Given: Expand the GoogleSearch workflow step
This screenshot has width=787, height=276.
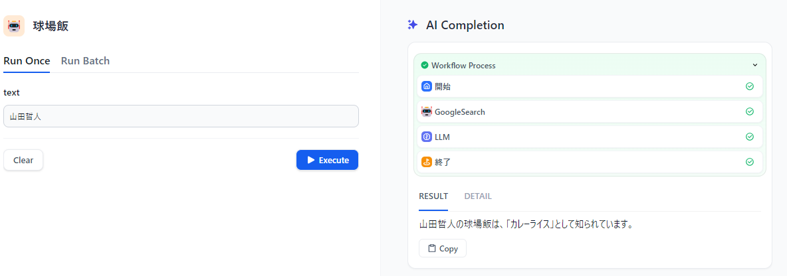Looking at the screenshot, I should (x=590, y=111).
